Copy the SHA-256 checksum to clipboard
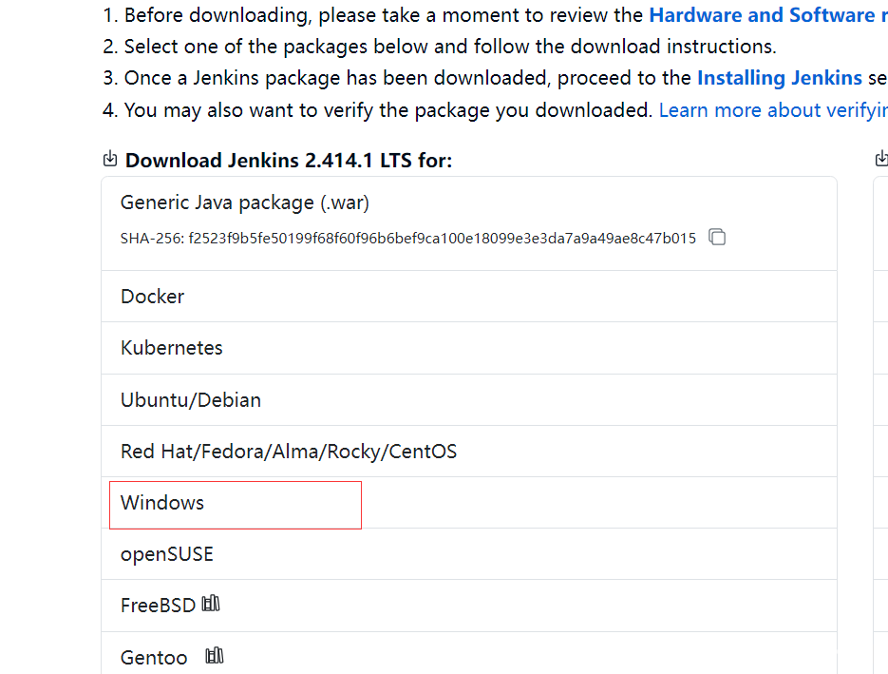 click(717, 237)
